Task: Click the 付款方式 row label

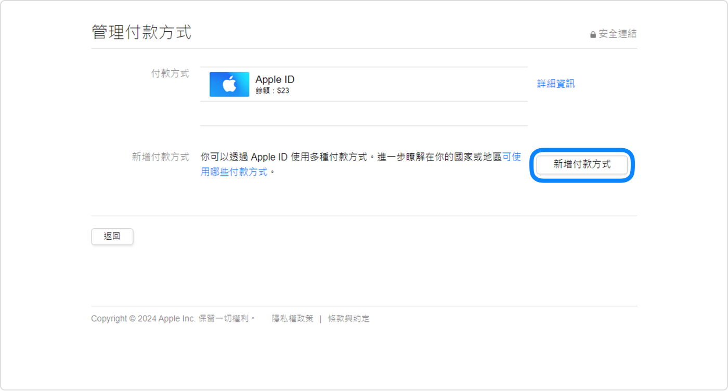Action: 170,74
